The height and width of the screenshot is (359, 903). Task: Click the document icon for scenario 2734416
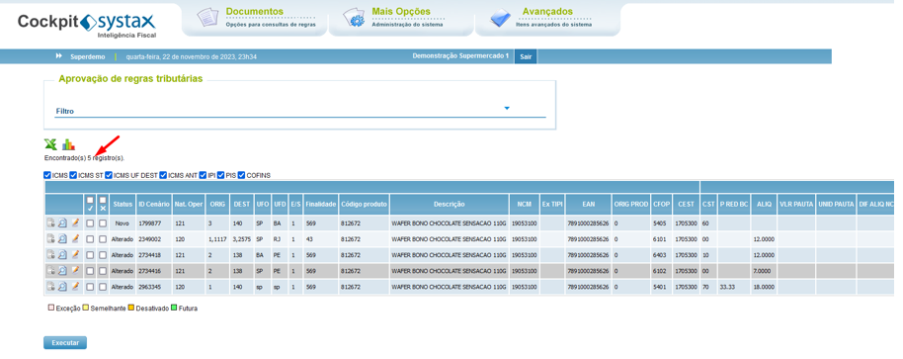[50, 270]
